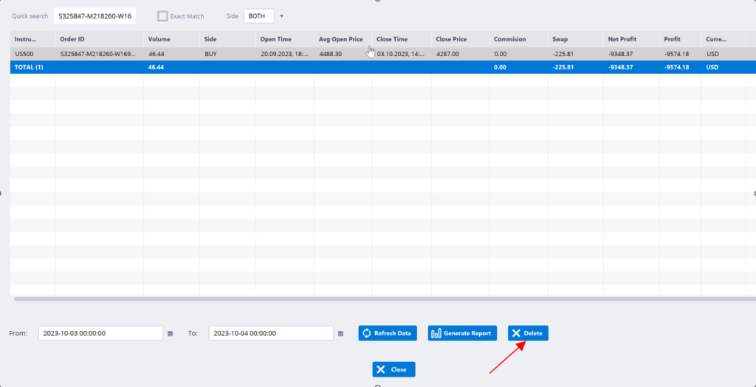Tick the Exact Match checkbox
This screenshot has width=756, height=387.
[x=162, y=16]
